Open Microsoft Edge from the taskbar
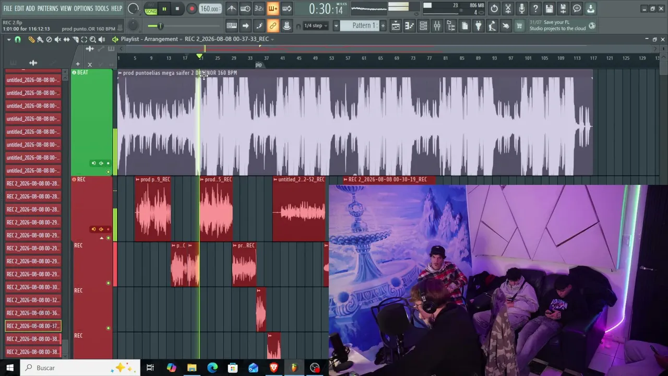668x376 pixels. tap(212, 368)
